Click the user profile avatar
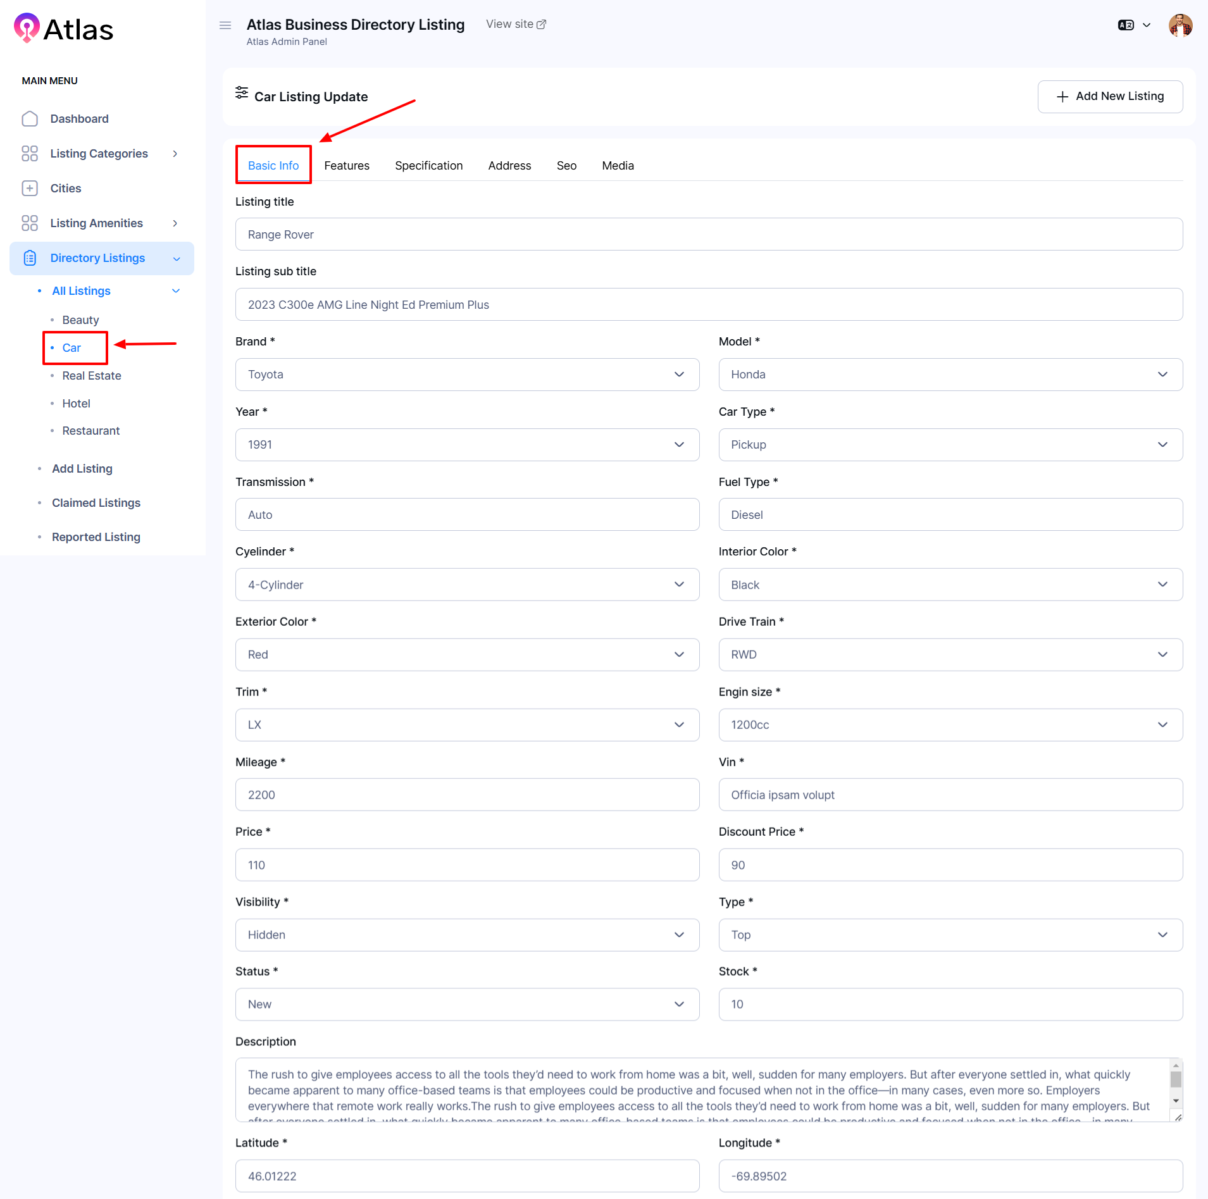This screenshot has height=1199, width=1208. click(x=1180, y=25)
